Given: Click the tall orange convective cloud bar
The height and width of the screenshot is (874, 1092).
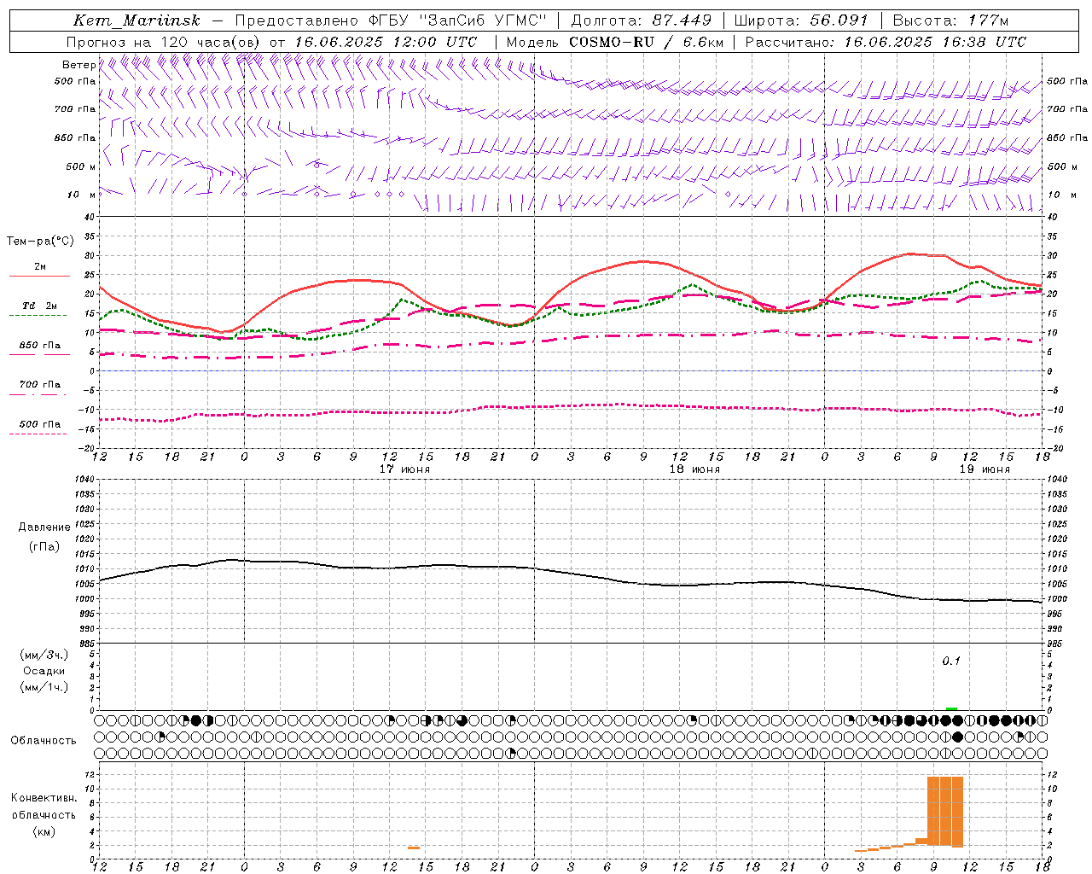Looking at the screenshot, I should [x=945, y=811].
